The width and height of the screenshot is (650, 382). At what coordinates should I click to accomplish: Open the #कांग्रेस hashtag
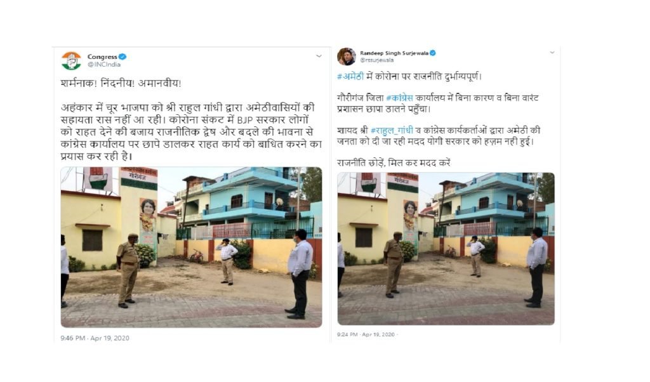tap(399, 98)
